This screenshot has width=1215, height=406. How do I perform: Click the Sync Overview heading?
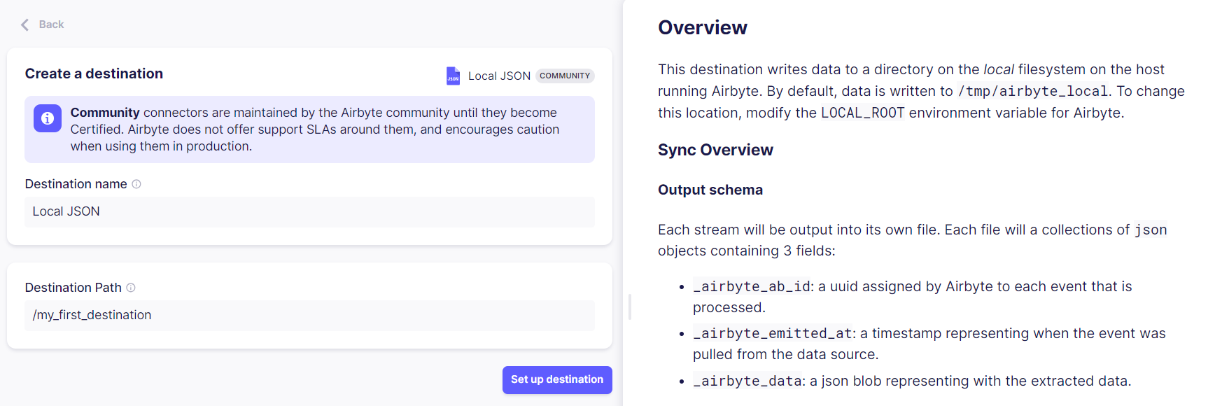(x=715, y=150)
